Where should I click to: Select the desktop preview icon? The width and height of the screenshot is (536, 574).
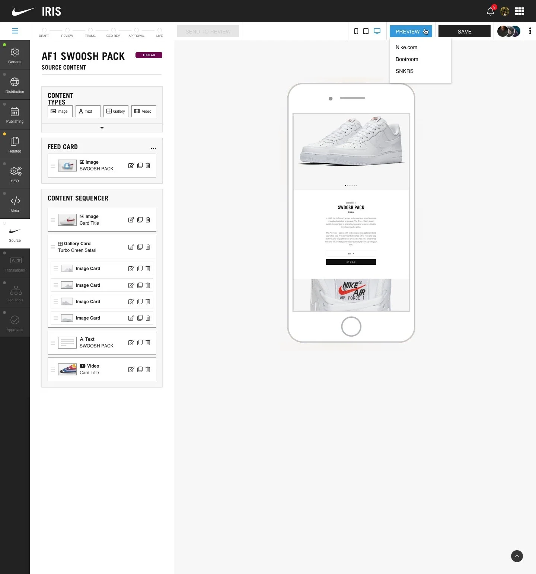coord(377,31)
